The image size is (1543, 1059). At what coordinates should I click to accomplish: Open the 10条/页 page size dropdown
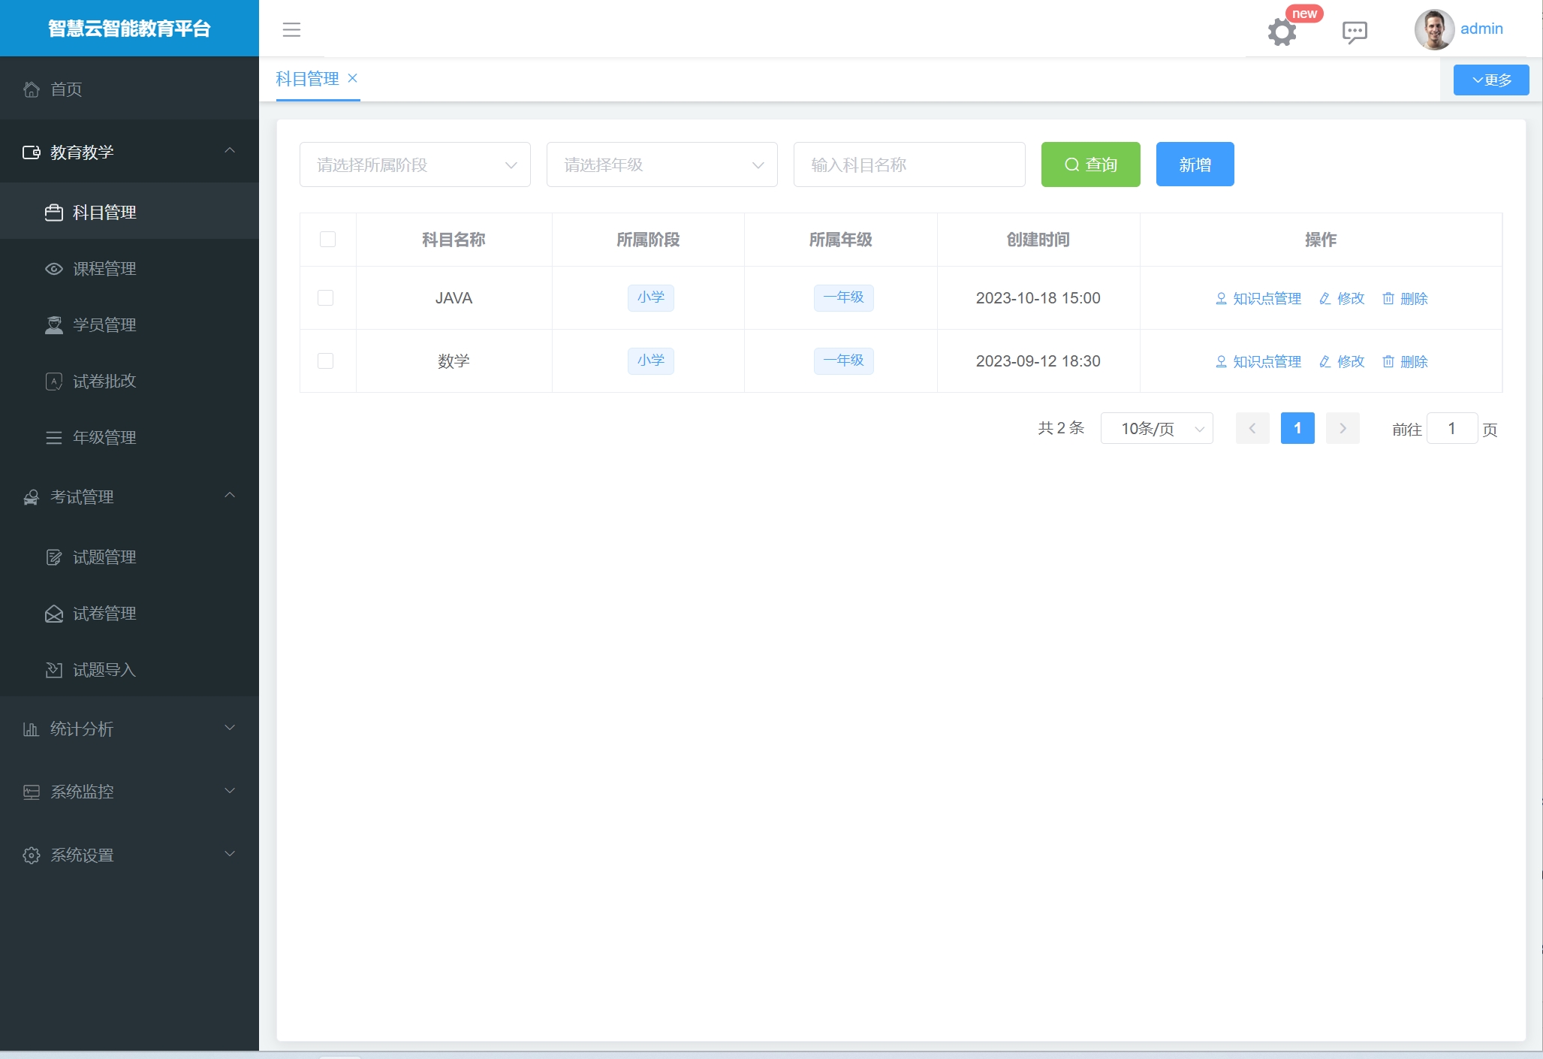tap(1156, 429)
